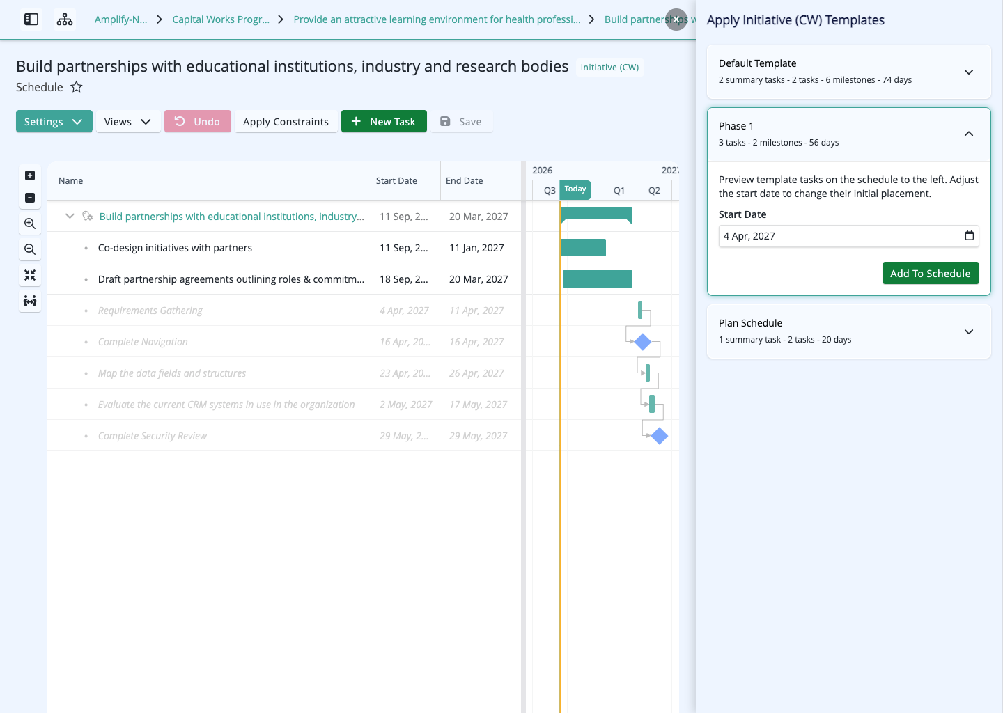
Task: Select Co-design initiatives with partners row
Action: pos(284,247)
